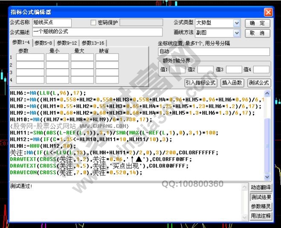Click the 插入函数 button
The image size is (281, 228).
pyautogui.click(x=232, y=83)
